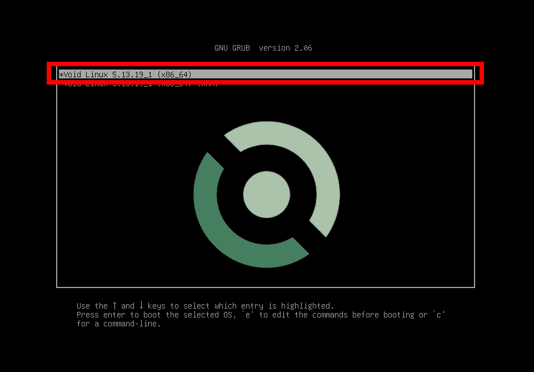Click the down arrow symbol in the help text
Screen dimensions: 534x372
click(141, 305)
